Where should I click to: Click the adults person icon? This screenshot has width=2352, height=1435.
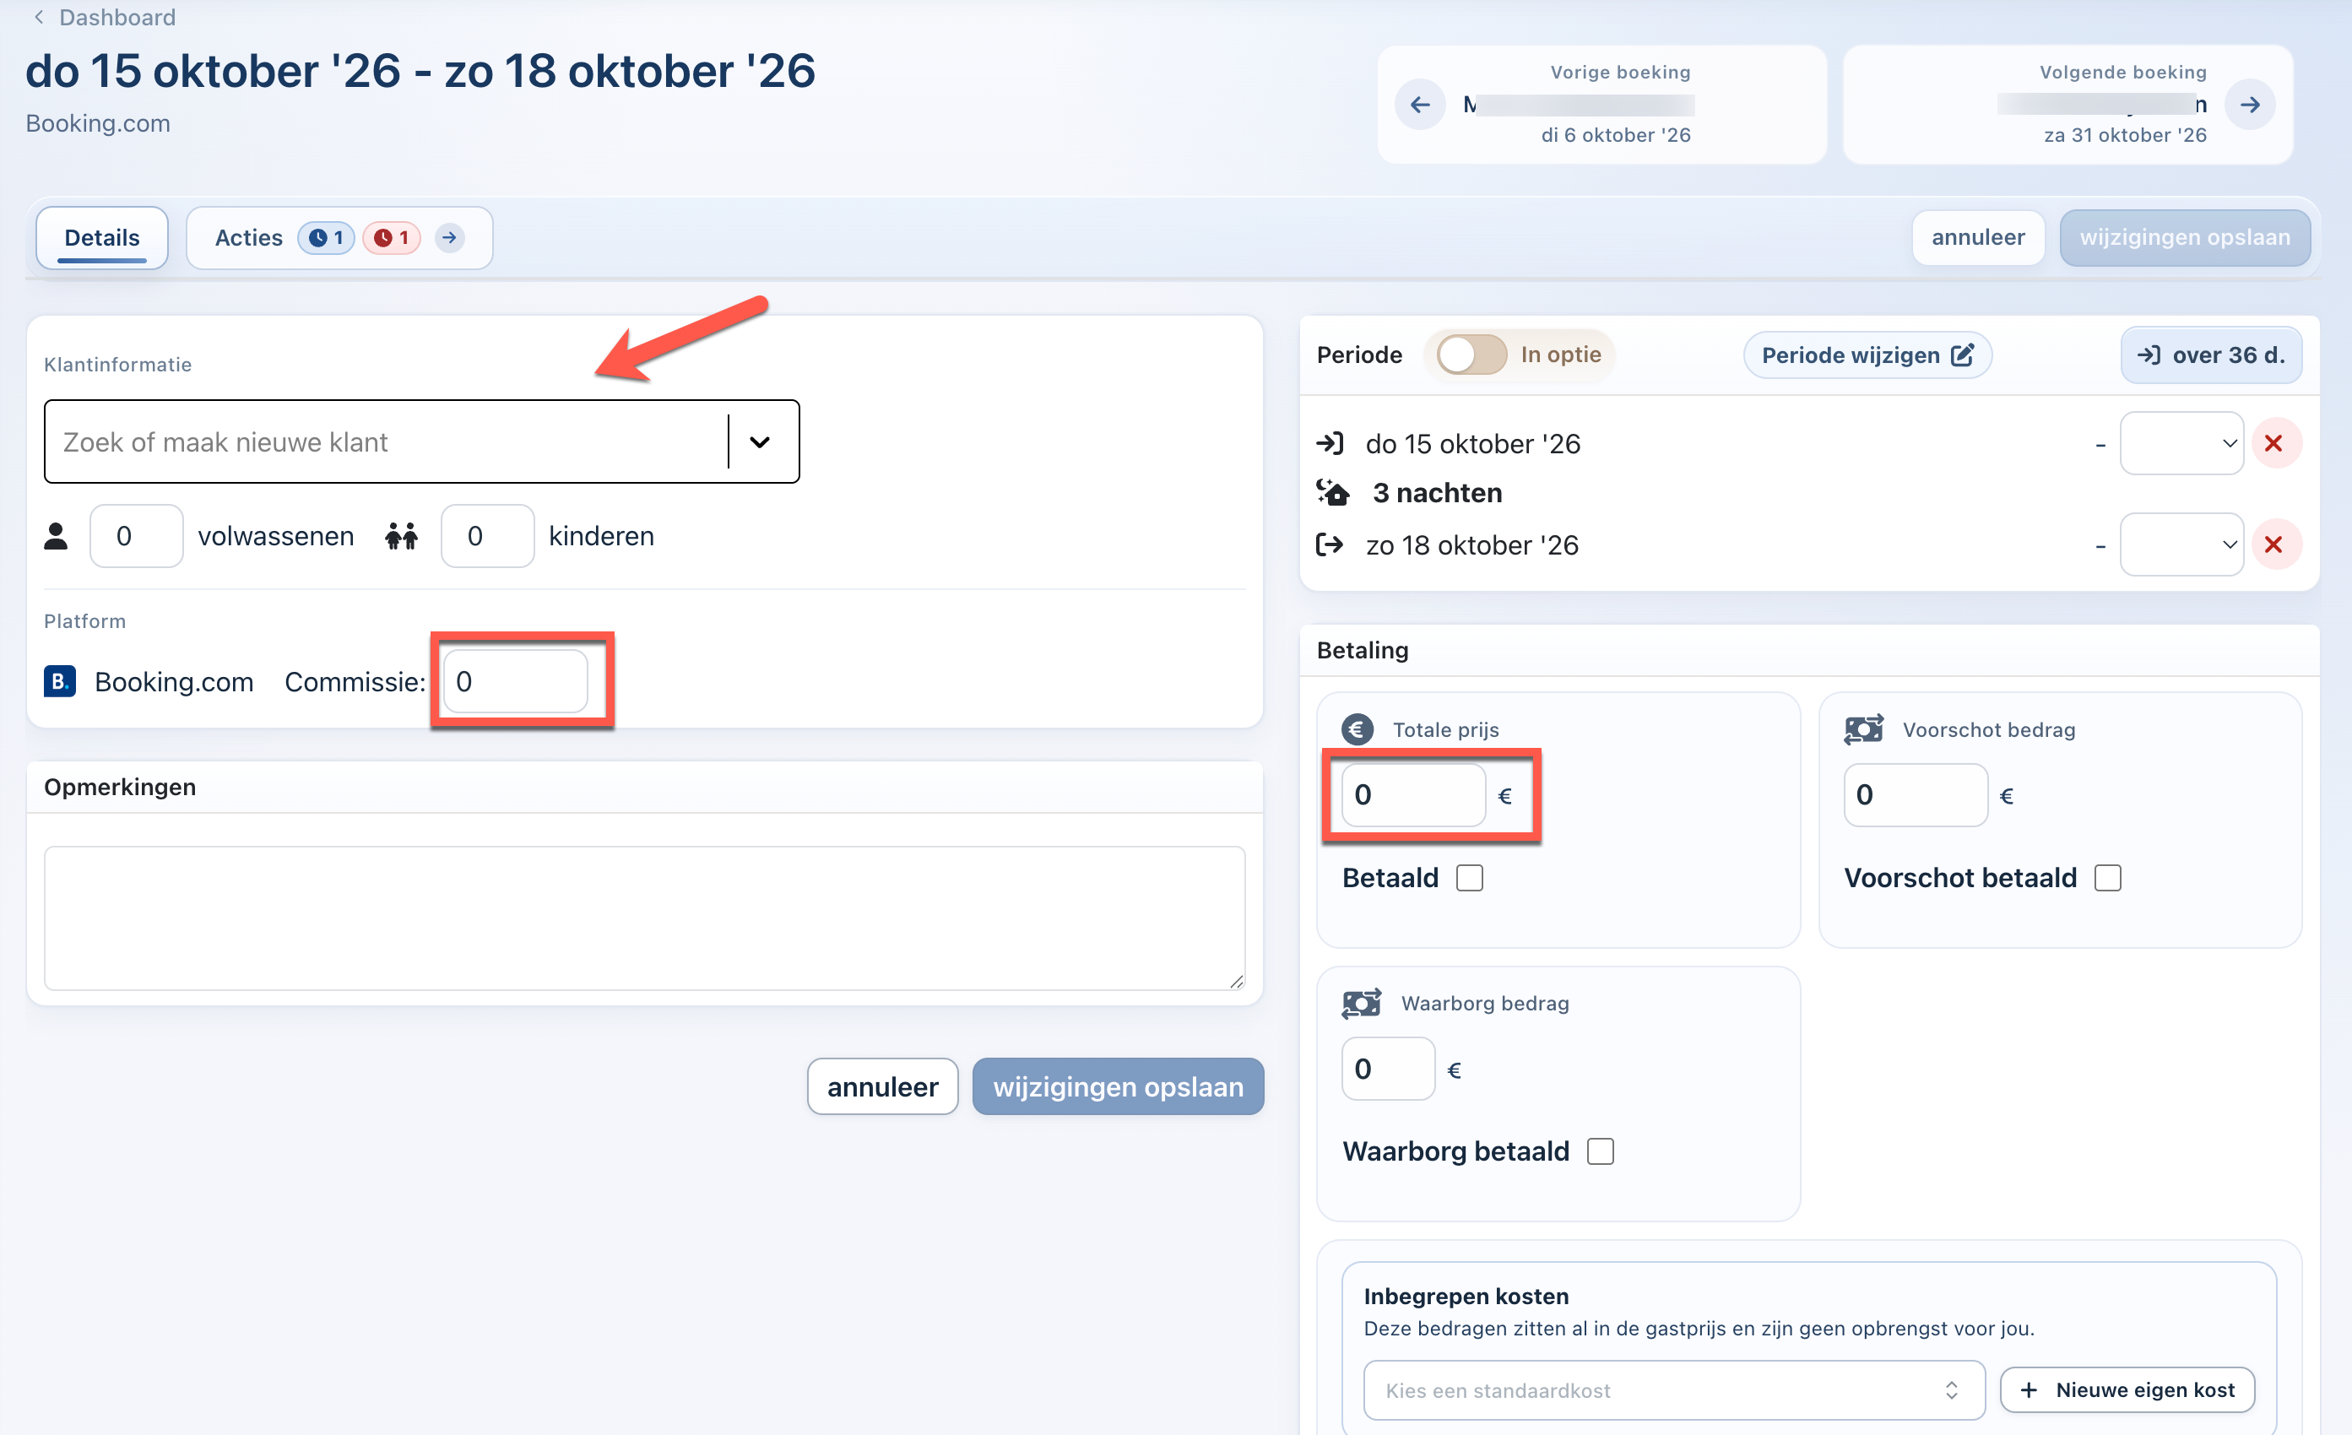[57, 536]
